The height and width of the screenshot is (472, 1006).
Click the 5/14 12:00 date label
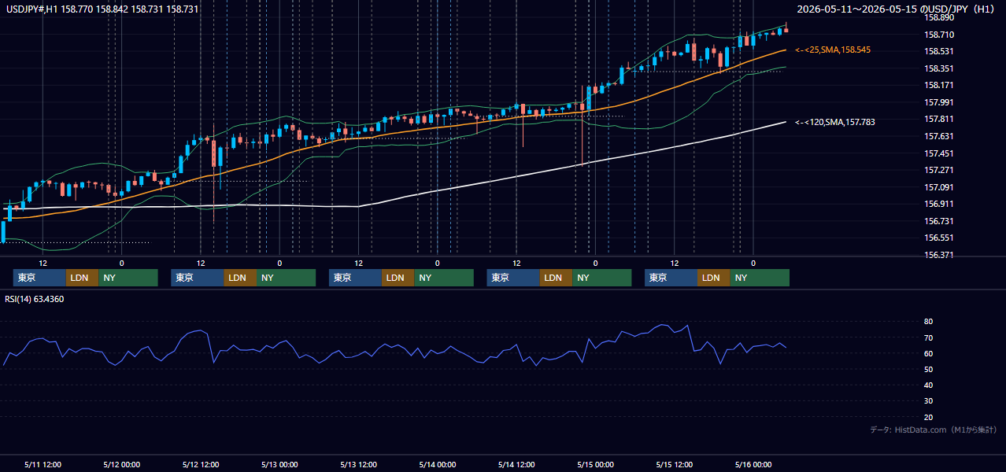(x=516, y=464)
